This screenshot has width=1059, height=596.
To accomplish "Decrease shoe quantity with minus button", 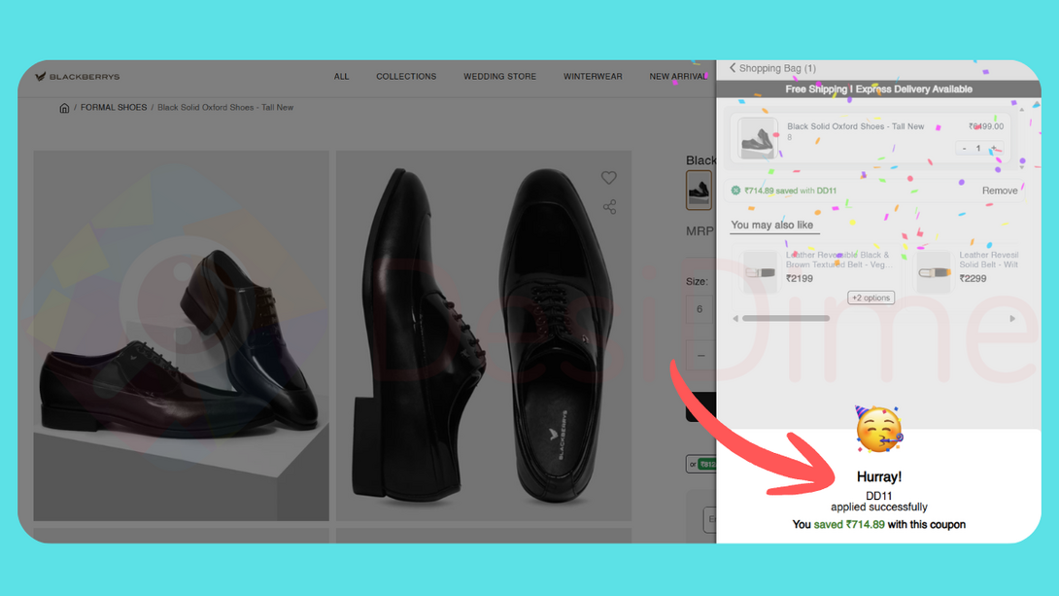I will (x=963, y=149).
